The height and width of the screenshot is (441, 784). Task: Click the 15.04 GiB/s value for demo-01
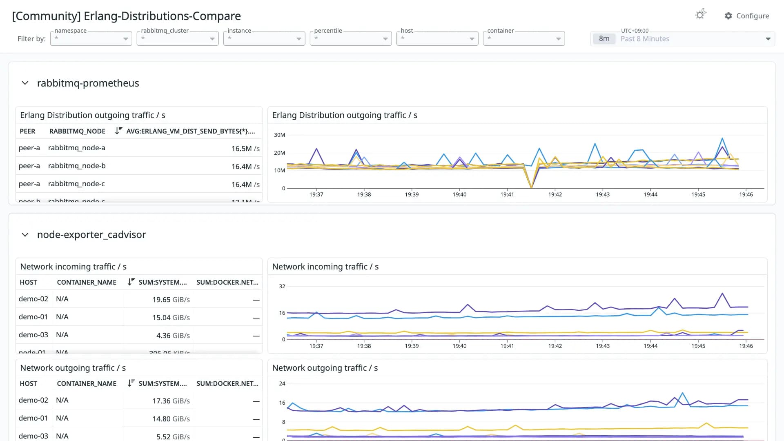(171, 318)
